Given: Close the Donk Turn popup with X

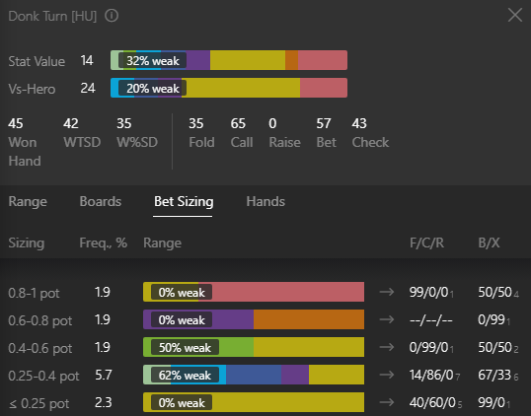Looking at the screenshot, I should coord(515,15).
